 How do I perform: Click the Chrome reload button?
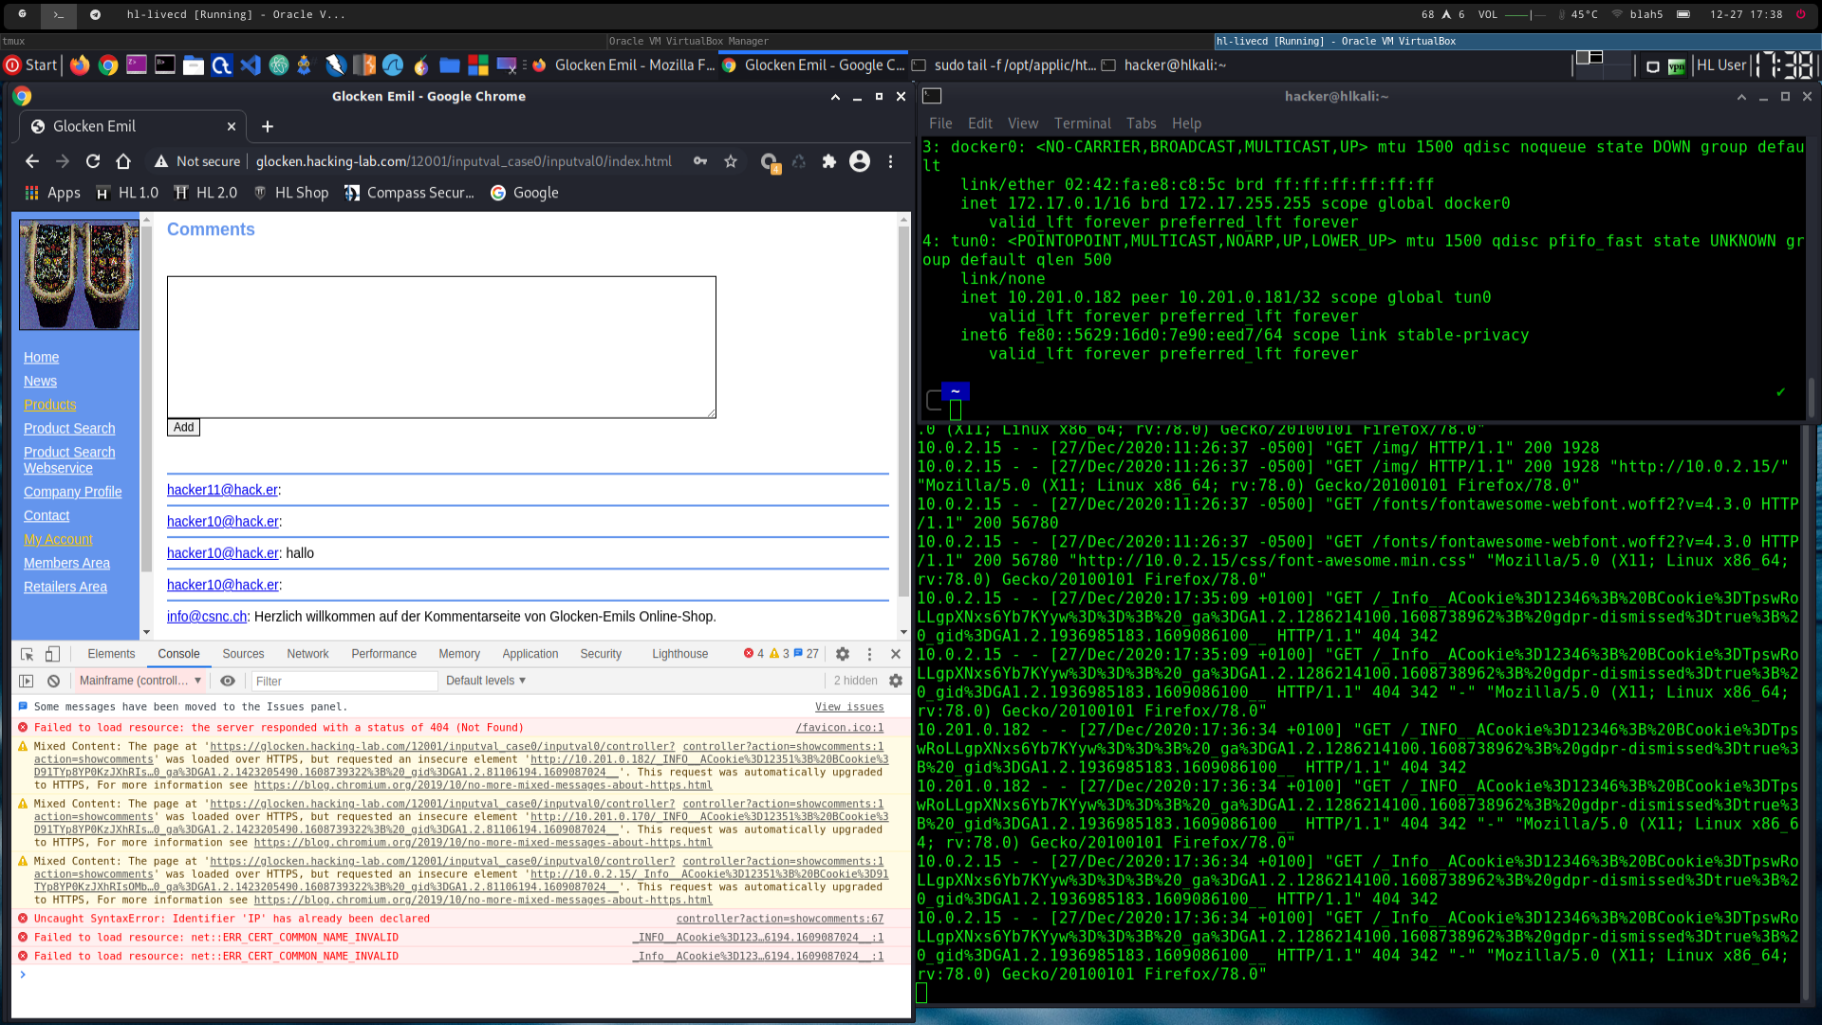(x=93, y=161)
